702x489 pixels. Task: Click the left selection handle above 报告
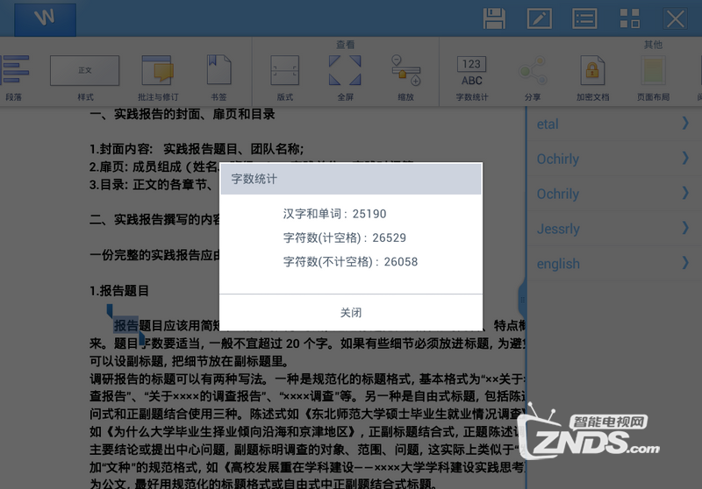click(x=109, y=310)
